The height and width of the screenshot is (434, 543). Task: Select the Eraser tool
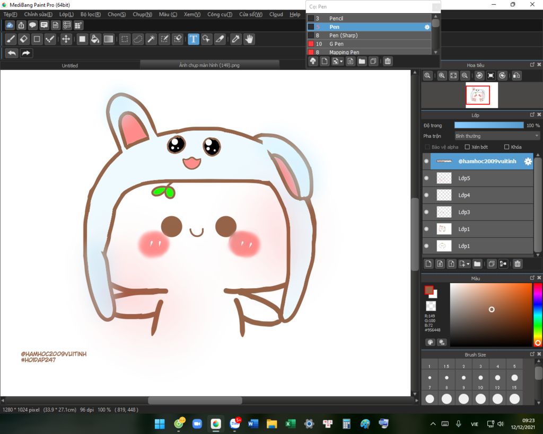(x=23, y=39)
